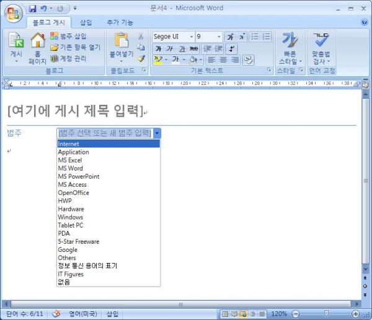Click Open Existing (기존 항목 열기)
Screen dimensions: 372x320
point(75,47)
